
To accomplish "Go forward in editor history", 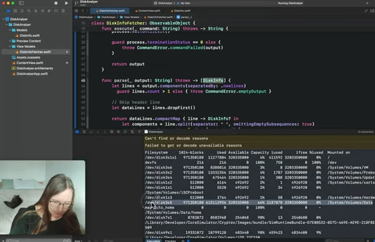I will point(87,11).
